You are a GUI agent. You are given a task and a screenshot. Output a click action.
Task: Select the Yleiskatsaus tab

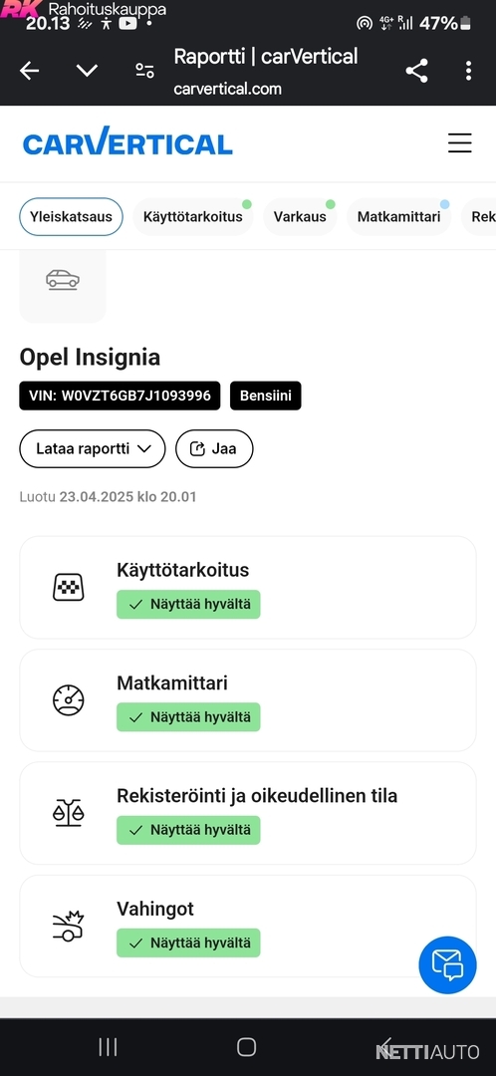71,217
